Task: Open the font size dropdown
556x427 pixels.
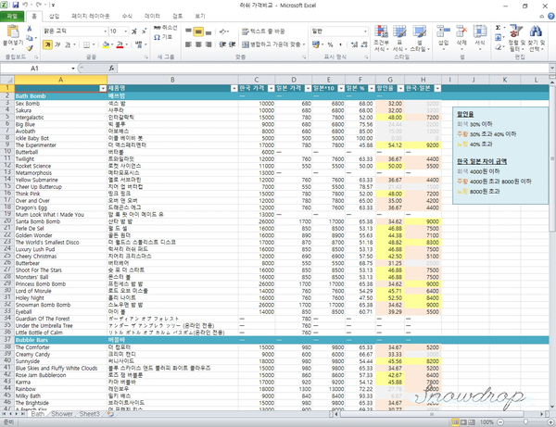Action: pos(125,31)
